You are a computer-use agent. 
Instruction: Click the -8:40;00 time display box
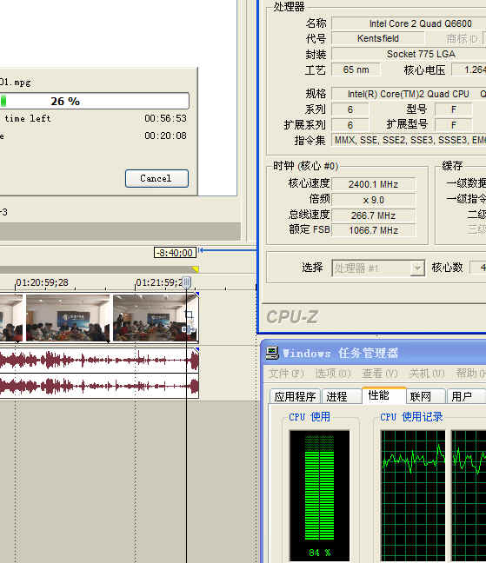click(x=175, y=253)
